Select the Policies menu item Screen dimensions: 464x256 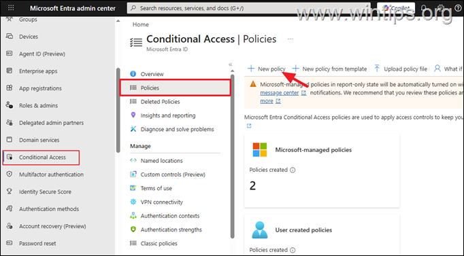(x=175, y=88)
